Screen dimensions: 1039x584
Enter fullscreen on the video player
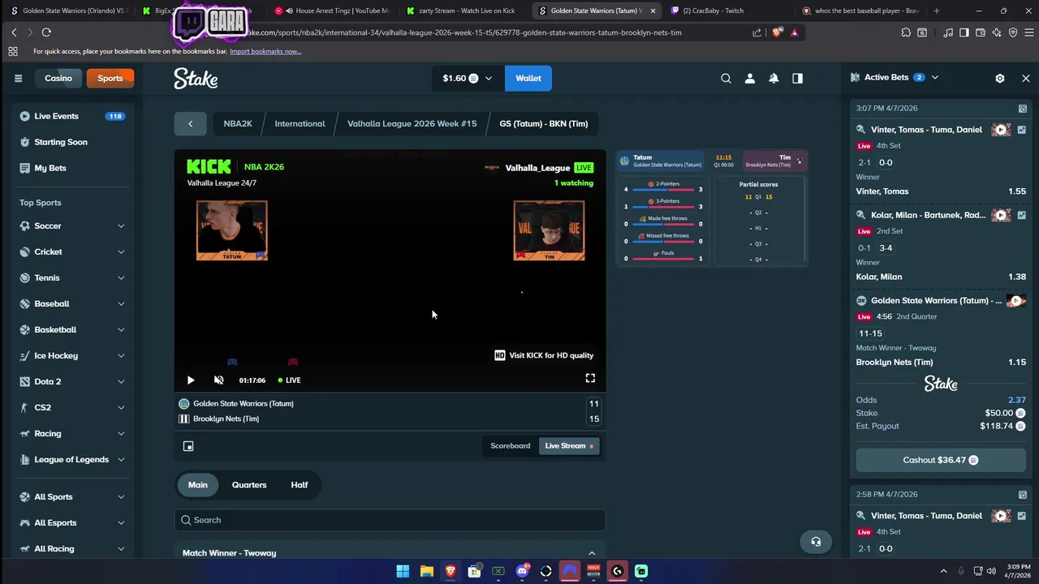point(590,378)
